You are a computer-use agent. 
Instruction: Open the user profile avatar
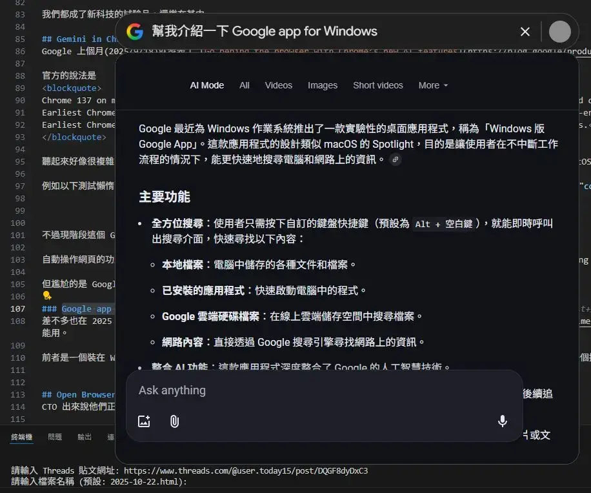559,32
